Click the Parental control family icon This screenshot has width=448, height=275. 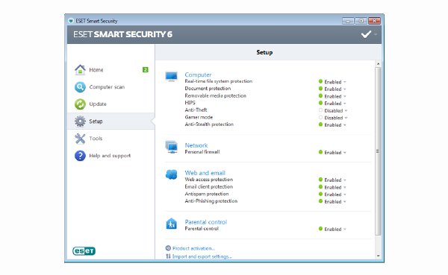172,224
